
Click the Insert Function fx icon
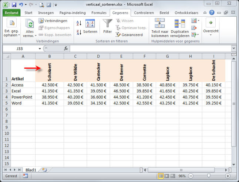pyautogui.click(x=66, y=48)
